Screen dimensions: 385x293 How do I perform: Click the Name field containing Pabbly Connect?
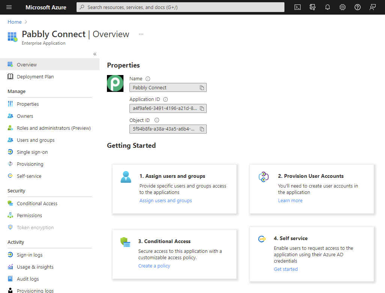168,88
